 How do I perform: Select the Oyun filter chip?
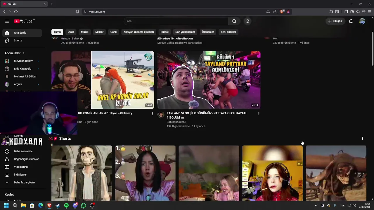[x=71, y=32]
